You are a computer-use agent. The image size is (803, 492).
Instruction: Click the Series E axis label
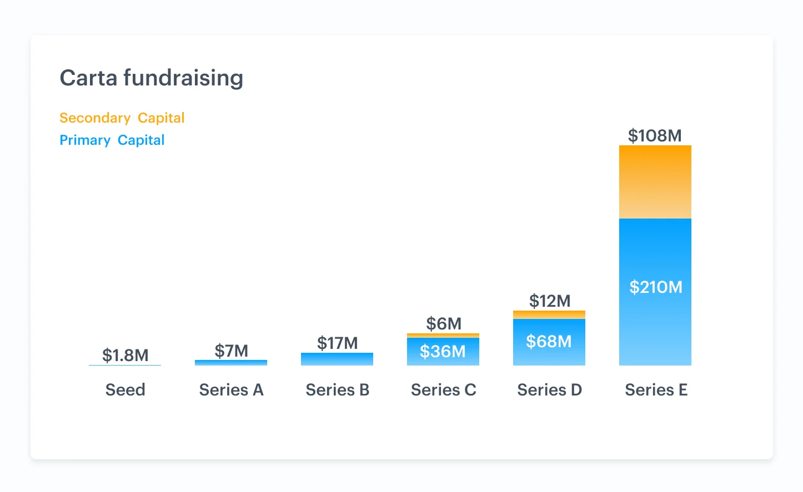(x=656, y=390)
